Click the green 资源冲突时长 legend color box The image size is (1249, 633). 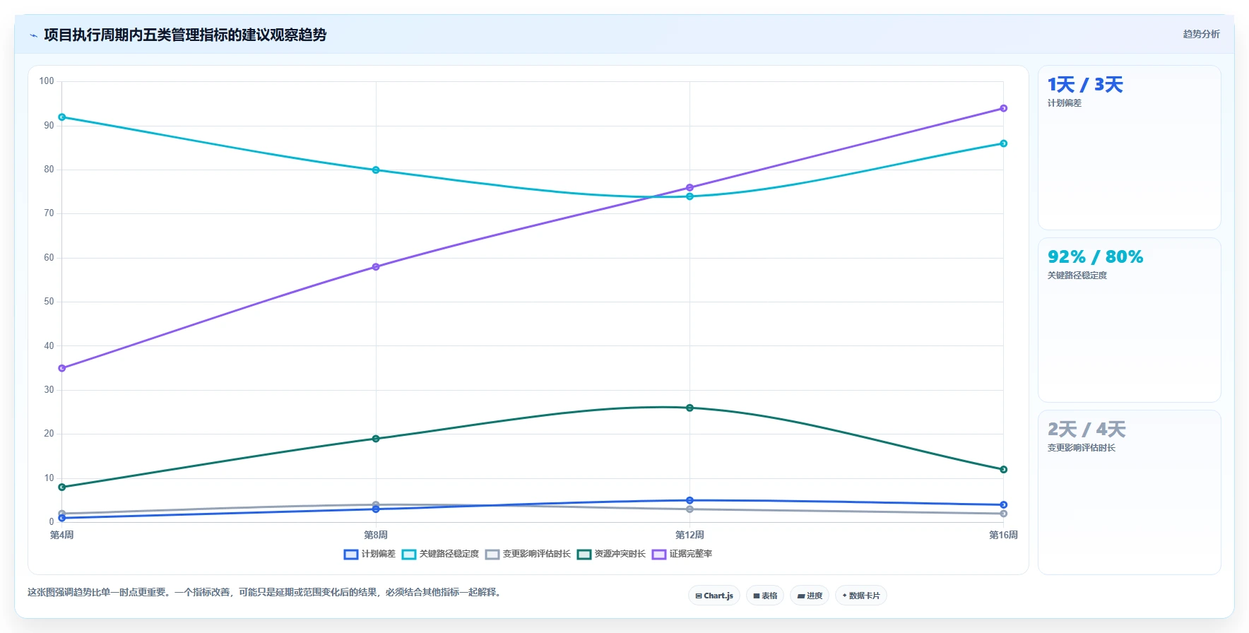tap(584, 554)
